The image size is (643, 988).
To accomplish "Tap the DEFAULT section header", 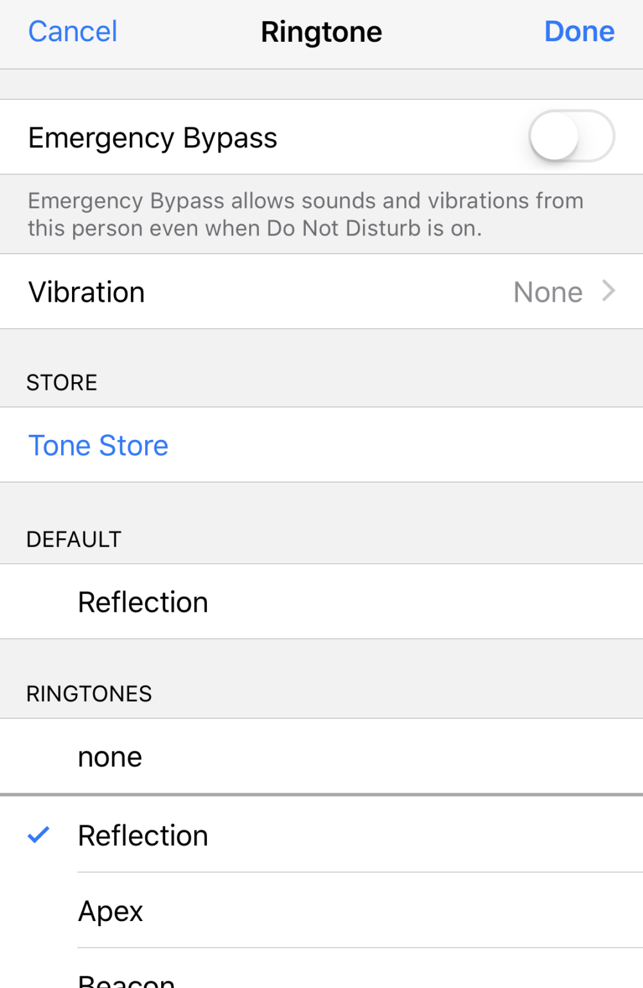I will pos(75,538).
